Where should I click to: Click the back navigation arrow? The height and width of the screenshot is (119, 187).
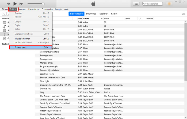[x=4, y=14]
